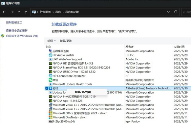Click the 7-Zip icon

coord(51,121)
